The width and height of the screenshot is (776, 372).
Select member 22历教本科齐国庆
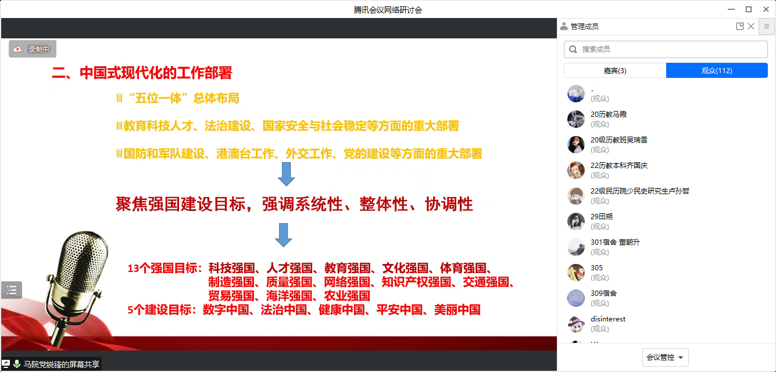point(618,166)
